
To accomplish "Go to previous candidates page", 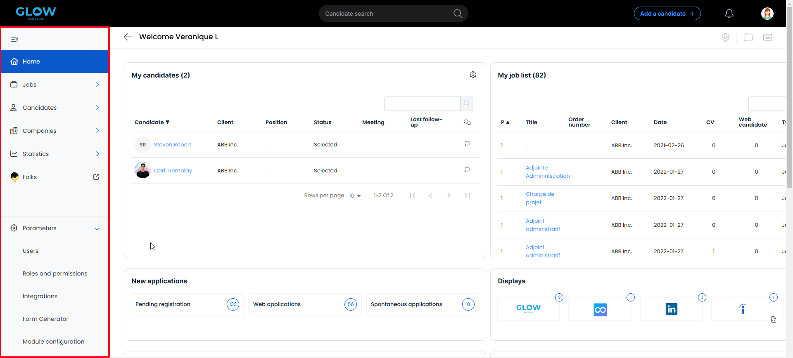I will tap(430, 195).
